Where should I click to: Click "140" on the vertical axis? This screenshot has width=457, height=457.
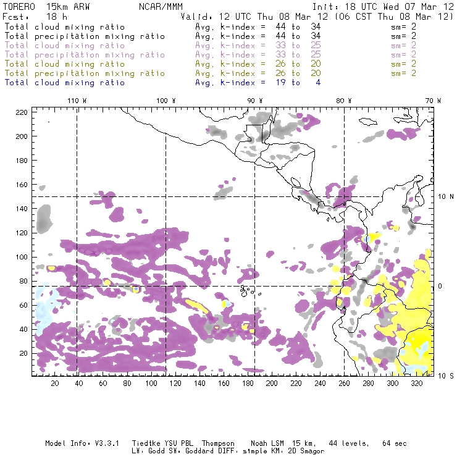pyautogui.click(x=22, y=209)
